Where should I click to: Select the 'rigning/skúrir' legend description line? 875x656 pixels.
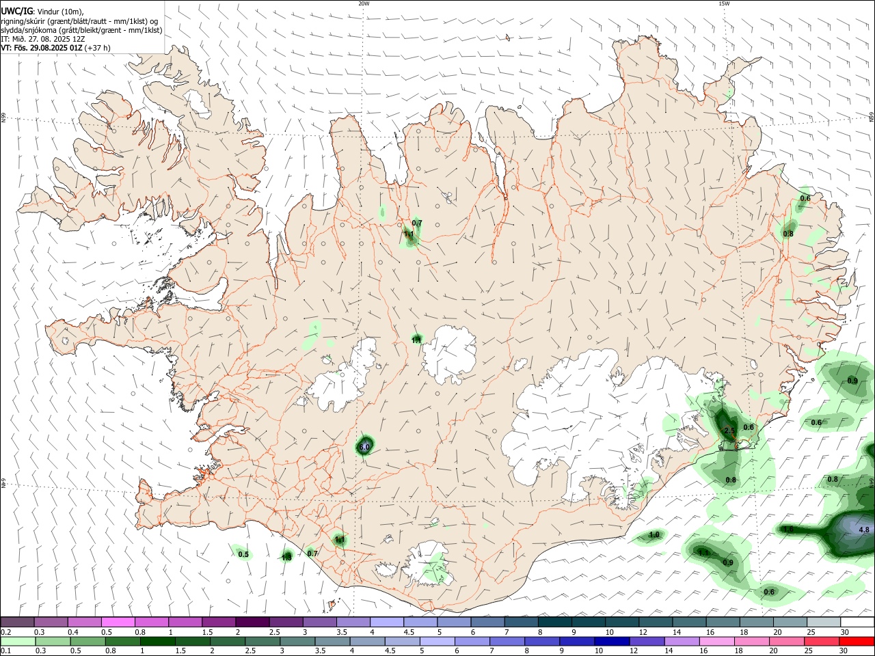tap(79, 21)
